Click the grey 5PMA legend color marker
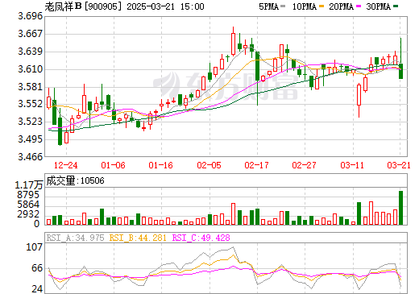Image resolution: width=419 pixels, height=294 pixels. click(x=283, y=6)
